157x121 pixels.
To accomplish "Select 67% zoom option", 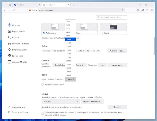I will pos(71,29).
